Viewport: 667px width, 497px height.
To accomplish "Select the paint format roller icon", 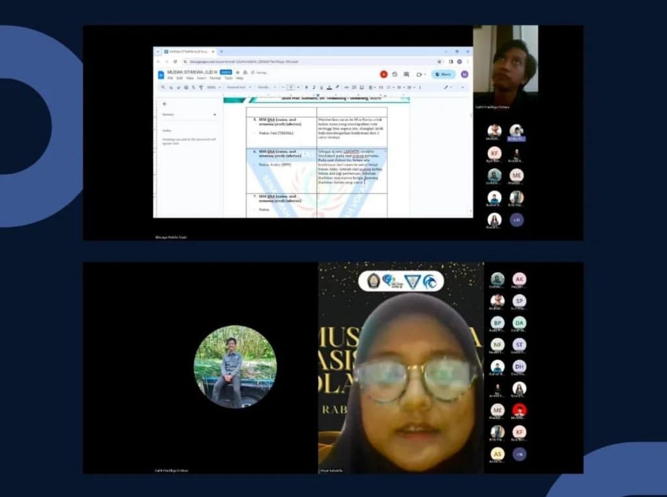I will (x=201, y=88).
